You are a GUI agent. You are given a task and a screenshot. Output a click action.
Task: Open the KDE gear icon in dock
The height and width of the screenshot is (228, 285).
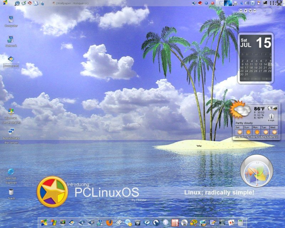pos(119,223)
